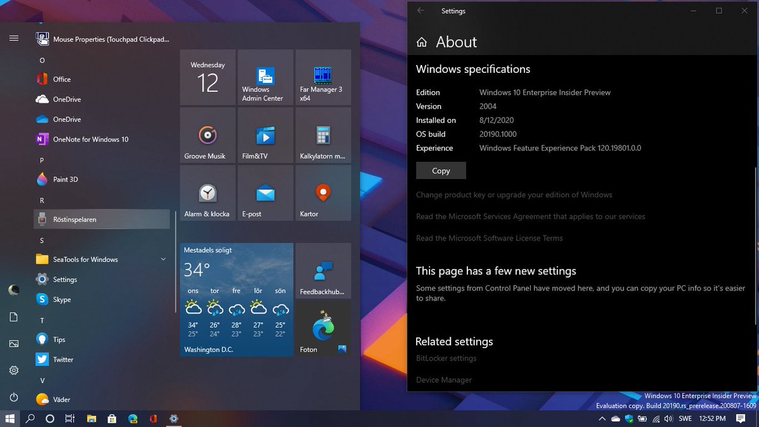Viewport: 759px width, 427px height.
Task: Click the Windows Start button
Action: (10, 419)
